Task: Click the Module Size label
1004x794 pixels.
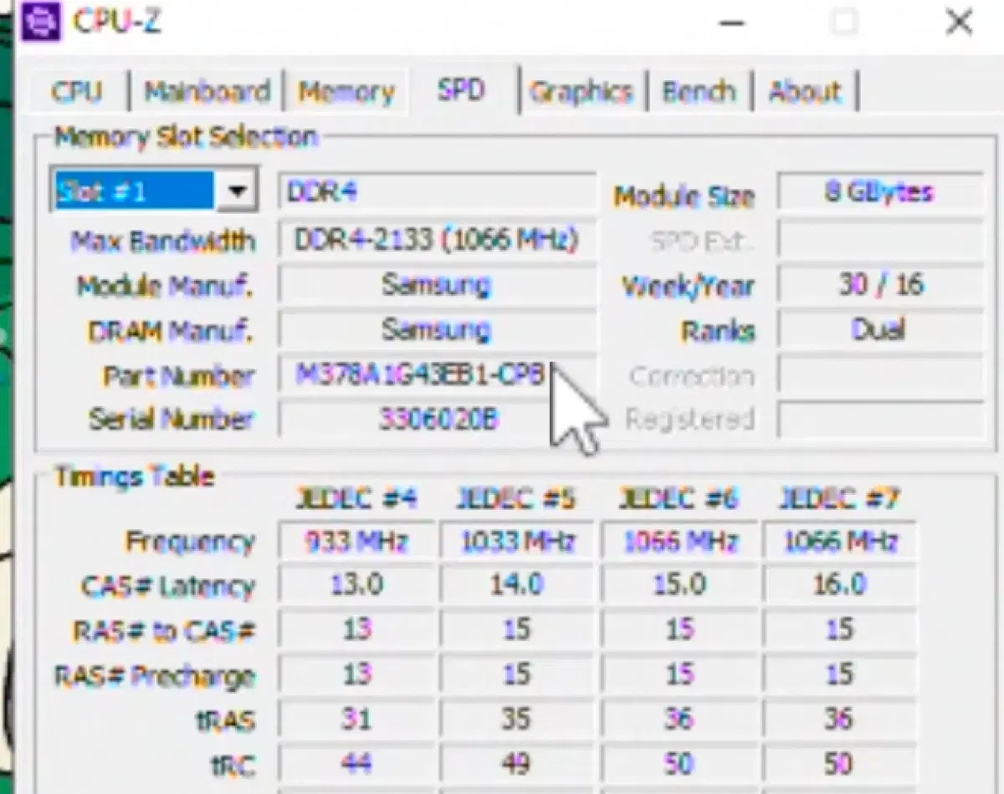Action: [684, 197]
